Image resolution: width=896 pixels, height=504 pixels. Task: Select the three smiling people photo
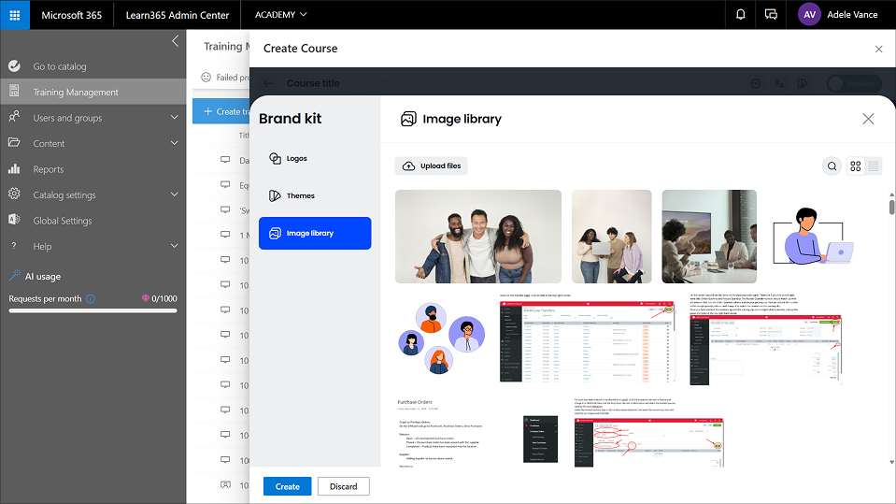pyautogui.click(x=477, y=236)
